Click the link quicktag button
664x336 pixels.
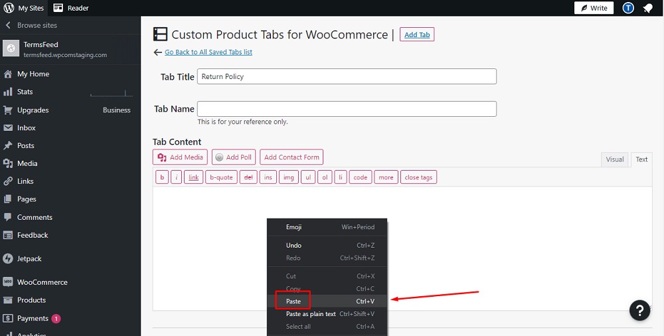pos(193,177)
